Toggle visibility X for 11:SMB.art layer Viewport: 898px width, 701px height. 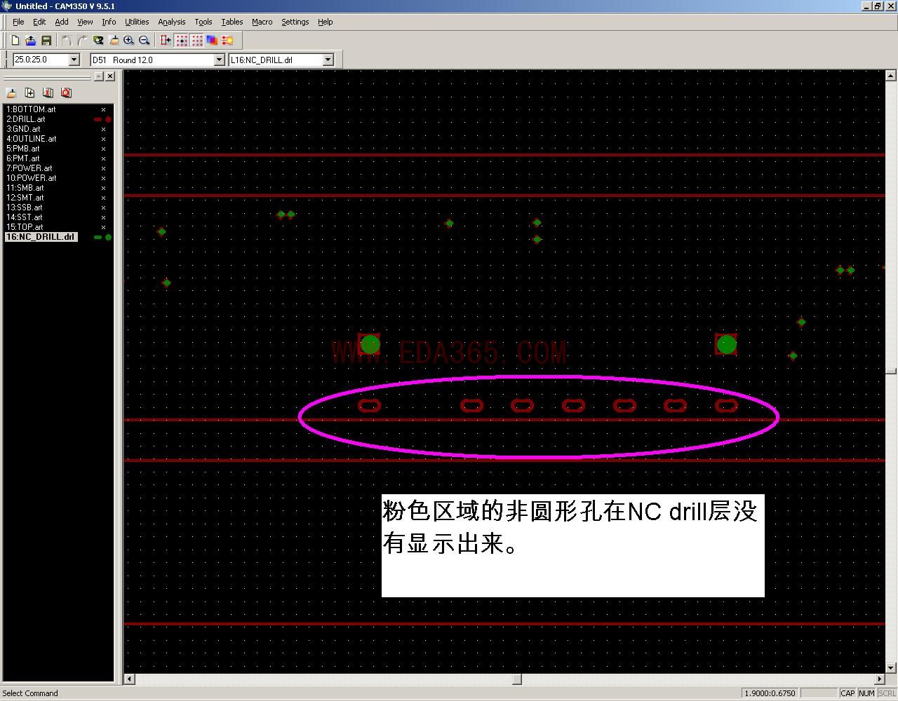(x=103, y=188)
